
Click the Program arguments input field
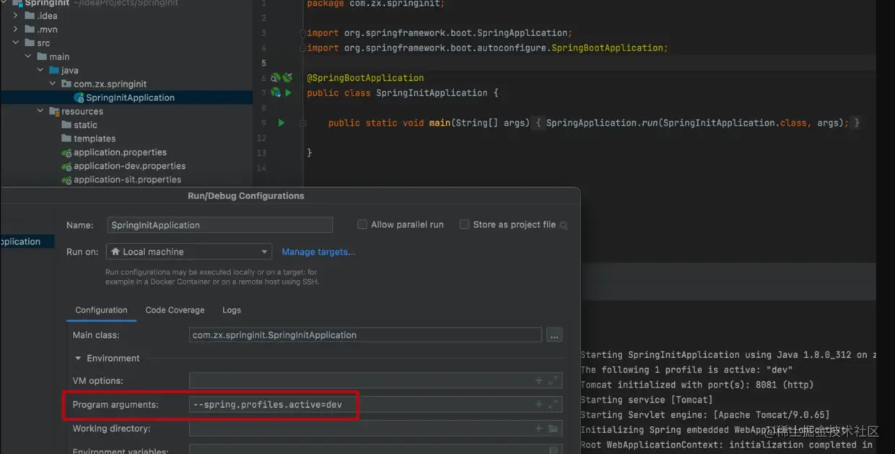coord(375,405)
